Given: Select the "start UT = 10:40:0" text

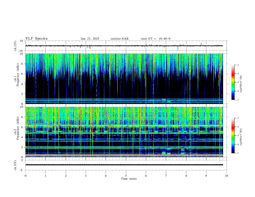Looking at the screenshot, I should (156, 39).
